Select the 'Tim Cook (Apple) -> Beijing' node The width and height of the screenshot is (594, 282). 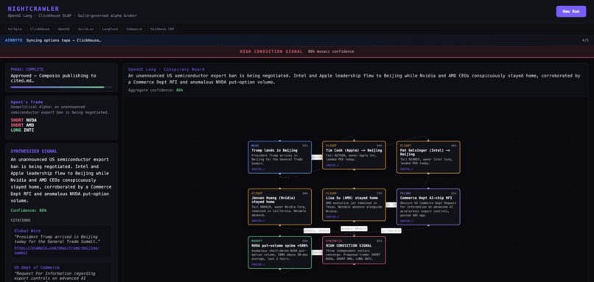click(x=354, y=155)
